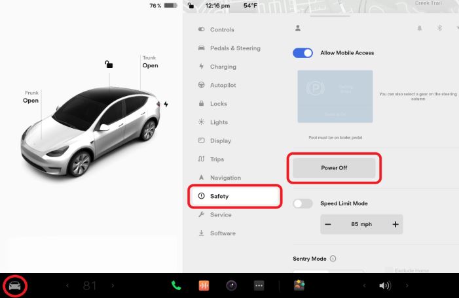This screenshot has height=298, width=459.
Task: Tap the Sentry Mode info icon
Action: pos(333,259)
